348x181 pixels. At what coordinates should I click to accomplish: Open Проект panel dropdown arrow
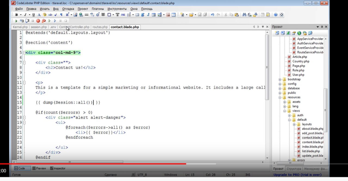[x=318, y=27]
